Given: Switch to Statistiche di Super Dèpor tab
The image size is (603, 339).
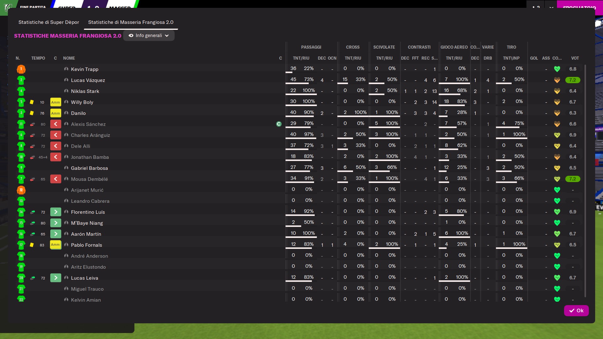Looking at the screenshot, I should (49, 22).
